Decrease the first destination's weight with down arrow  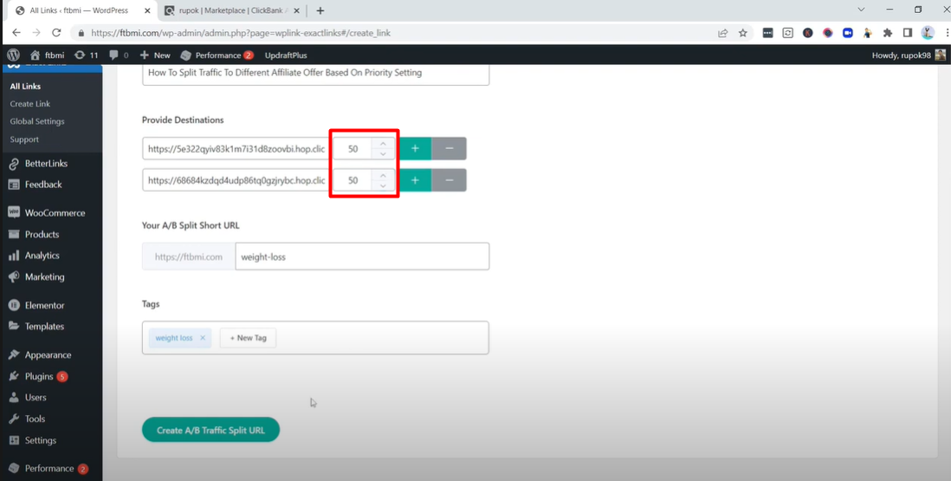tap(383, 154)
